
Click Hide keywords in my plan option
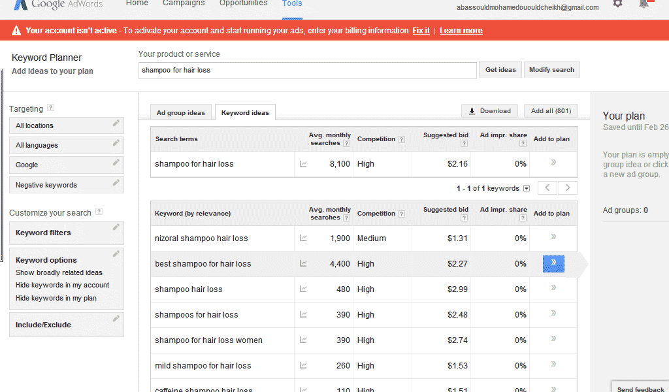(x=56, y=298)
